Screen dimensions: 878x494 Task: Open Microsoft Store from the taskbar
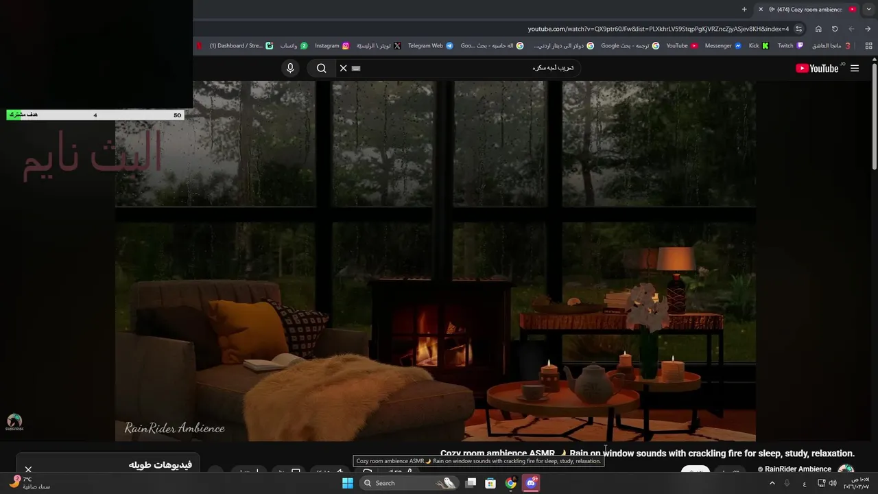click(490, 483)
